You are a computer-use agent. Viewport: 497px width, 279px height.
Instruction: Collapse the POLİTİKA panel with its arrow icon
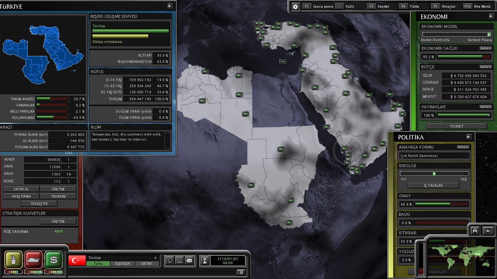469,137
